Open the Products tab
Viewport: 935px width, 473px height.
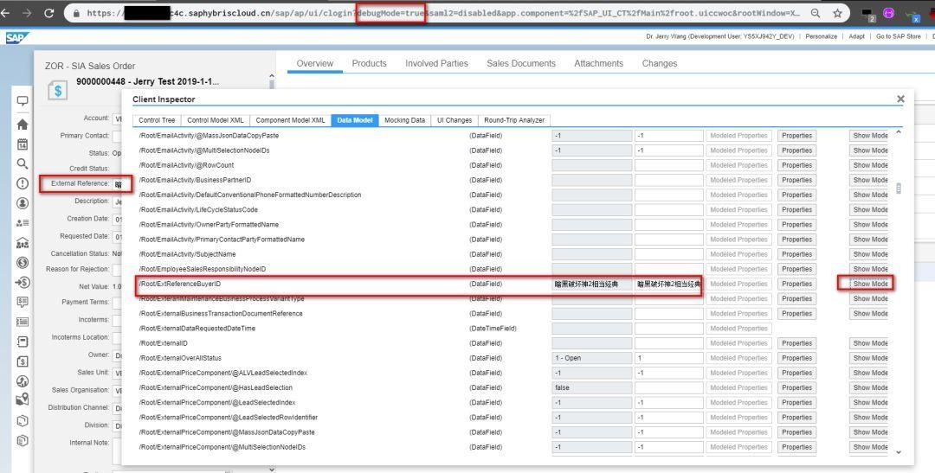click(x=369, y=63)
